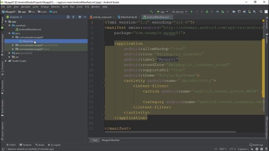Start debugging app with bug icon
The width and height of the screenshot is (269, 151).
pyautogui.click(x=207, y=12)
